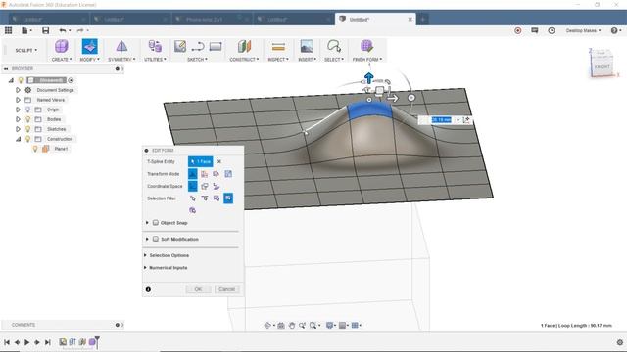Open the CREATE menu label

click(x=62, y=59)
